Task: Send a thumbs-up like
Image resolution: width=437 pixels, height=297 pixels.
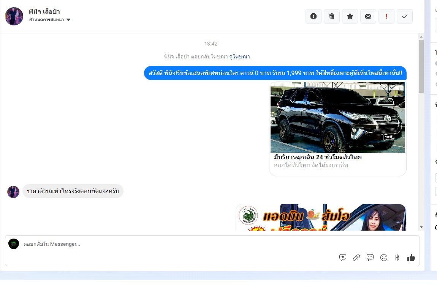Action: (411, 258)
